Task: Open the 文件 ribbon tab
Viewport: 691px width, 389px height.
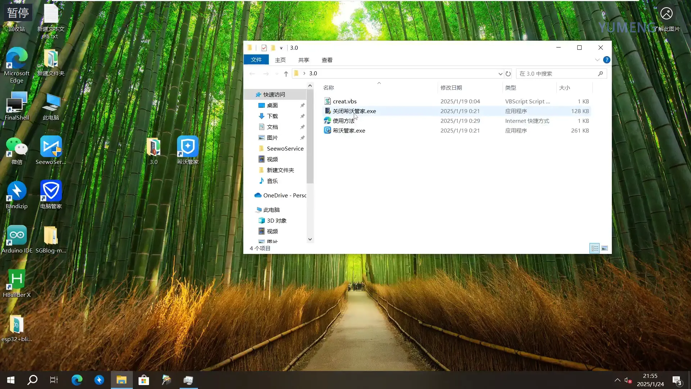Action: click(256, 60)
